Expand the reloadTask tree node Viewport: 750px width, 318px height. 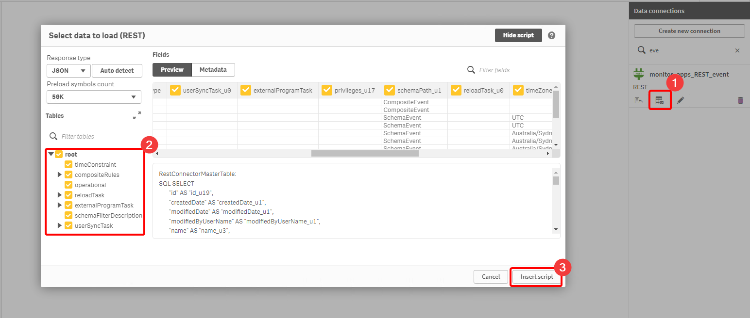[60, 195]
